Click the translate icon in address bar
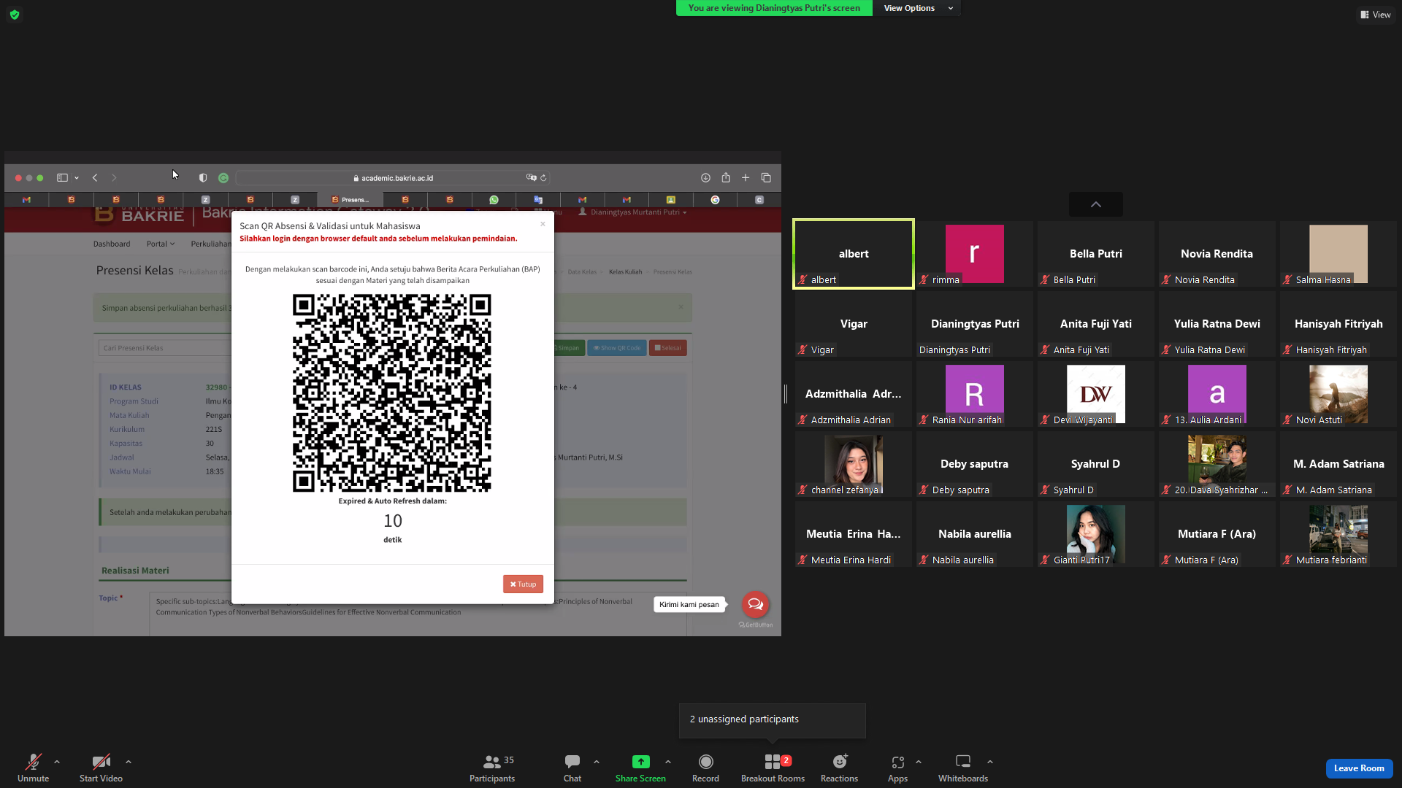 [x=531, y=178]
